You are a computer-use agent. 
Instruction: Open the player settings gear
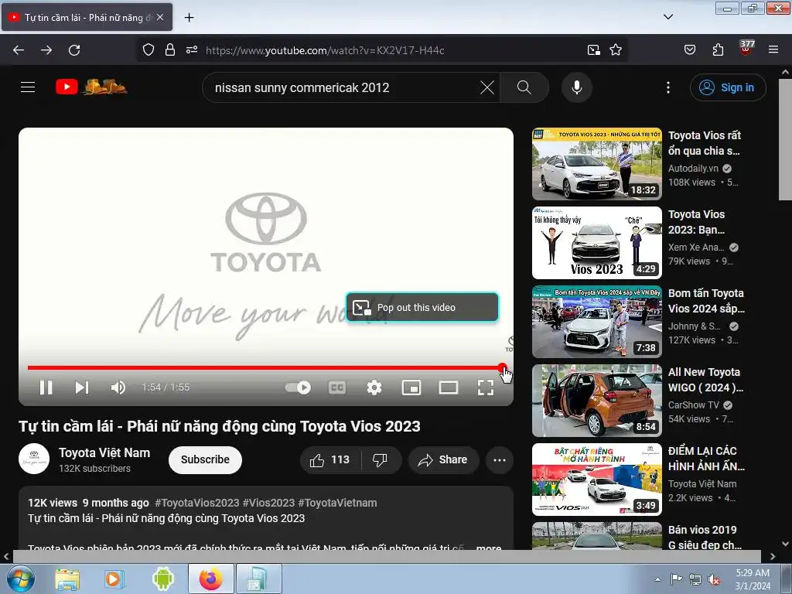click(x=374, y=387)
